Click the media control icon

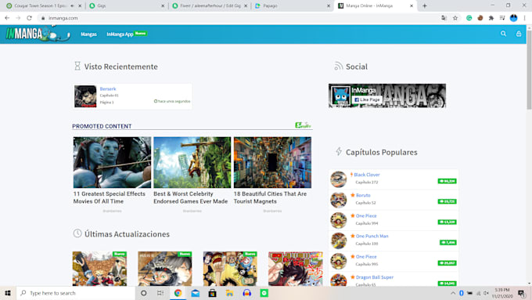click(x=502, y=18)
